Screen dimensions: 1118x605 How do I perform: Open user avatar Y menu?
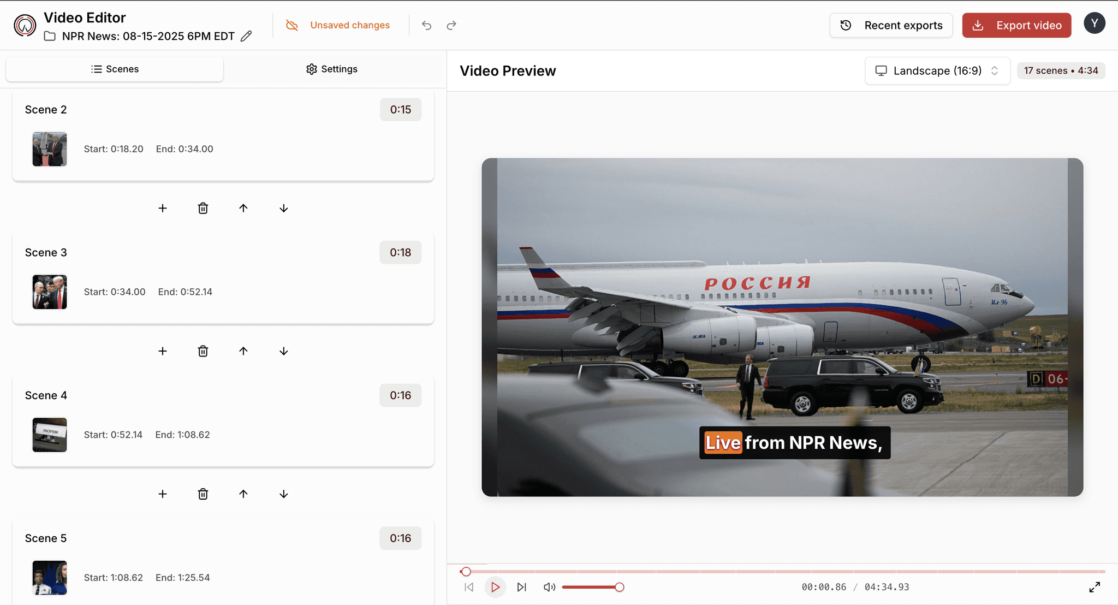[x=1095, y=23]
